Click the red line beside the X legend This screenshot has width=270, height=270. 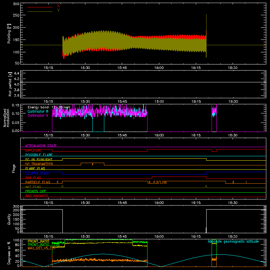(x=40, y=7)
